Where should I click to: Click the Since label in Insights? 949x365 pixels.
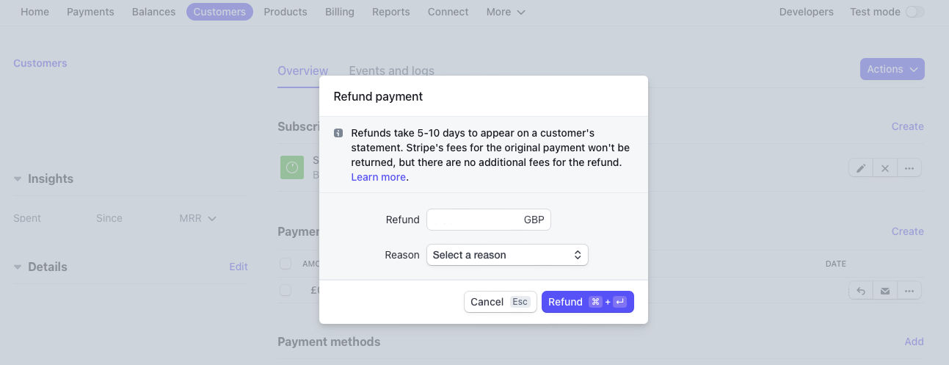click(109, 218)
